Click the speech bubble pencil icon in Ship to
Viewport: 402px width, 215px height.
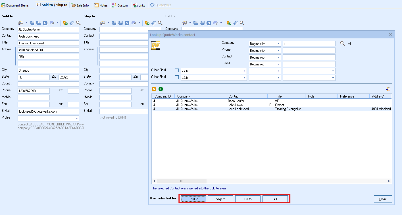coord(134,23)
